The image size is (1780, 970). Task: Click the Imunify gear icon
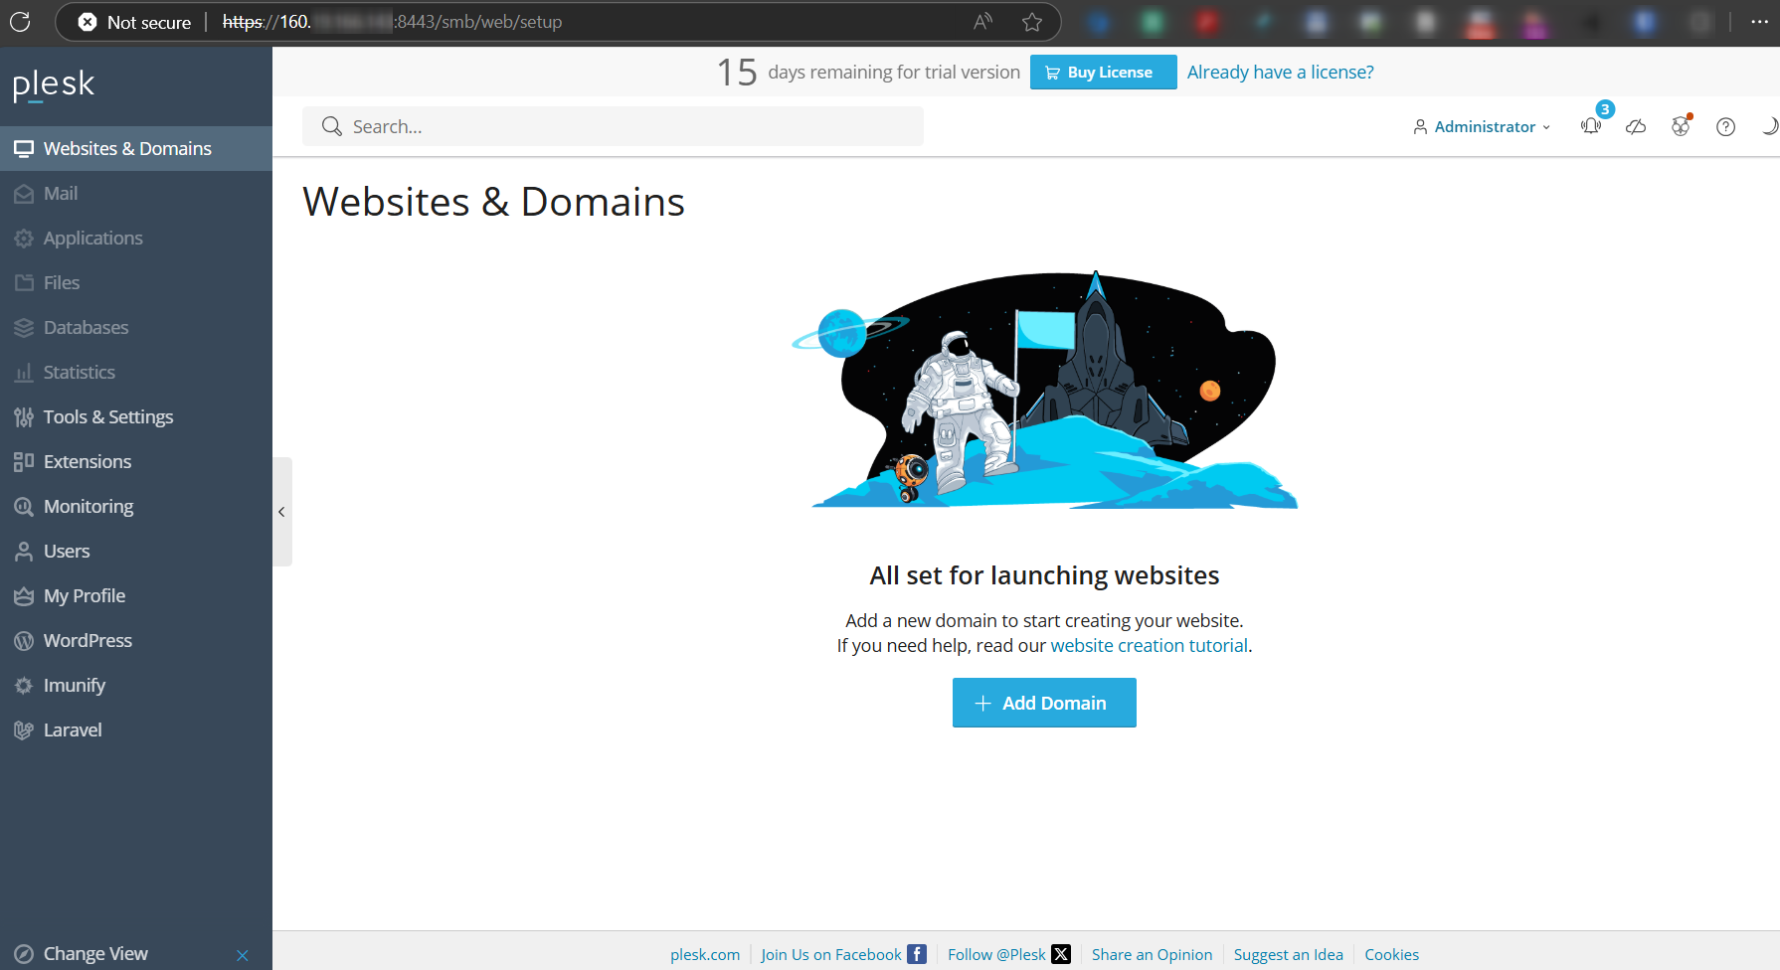click(x=24, y=686)
